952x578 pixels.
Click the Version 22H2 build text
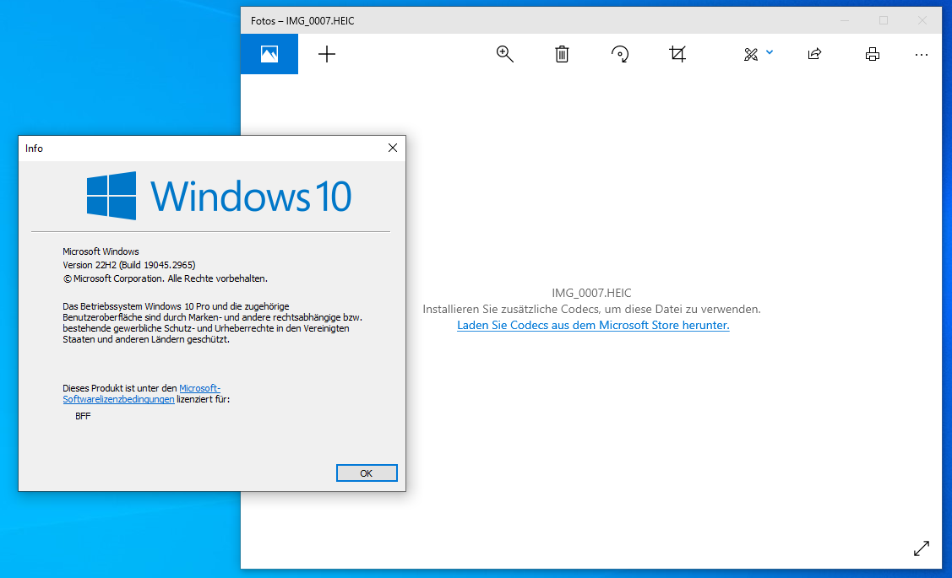point(128,265)
